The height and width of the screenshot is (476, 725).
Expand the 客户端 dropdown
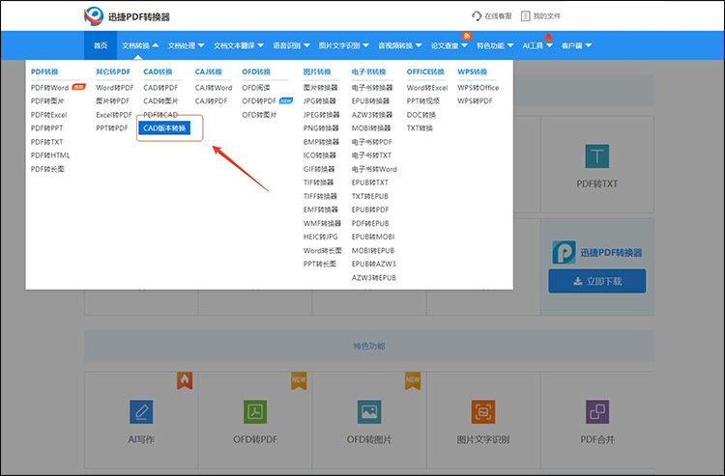[x=576, y=45]
